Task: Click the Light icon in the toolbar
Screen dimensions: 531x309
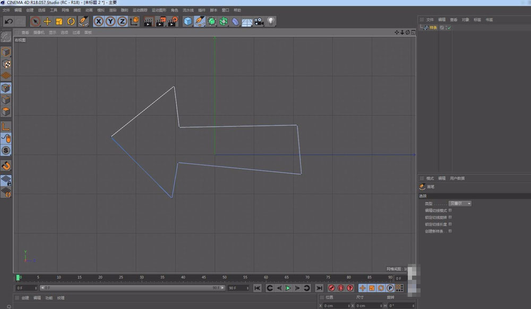Action: [270, 21]
